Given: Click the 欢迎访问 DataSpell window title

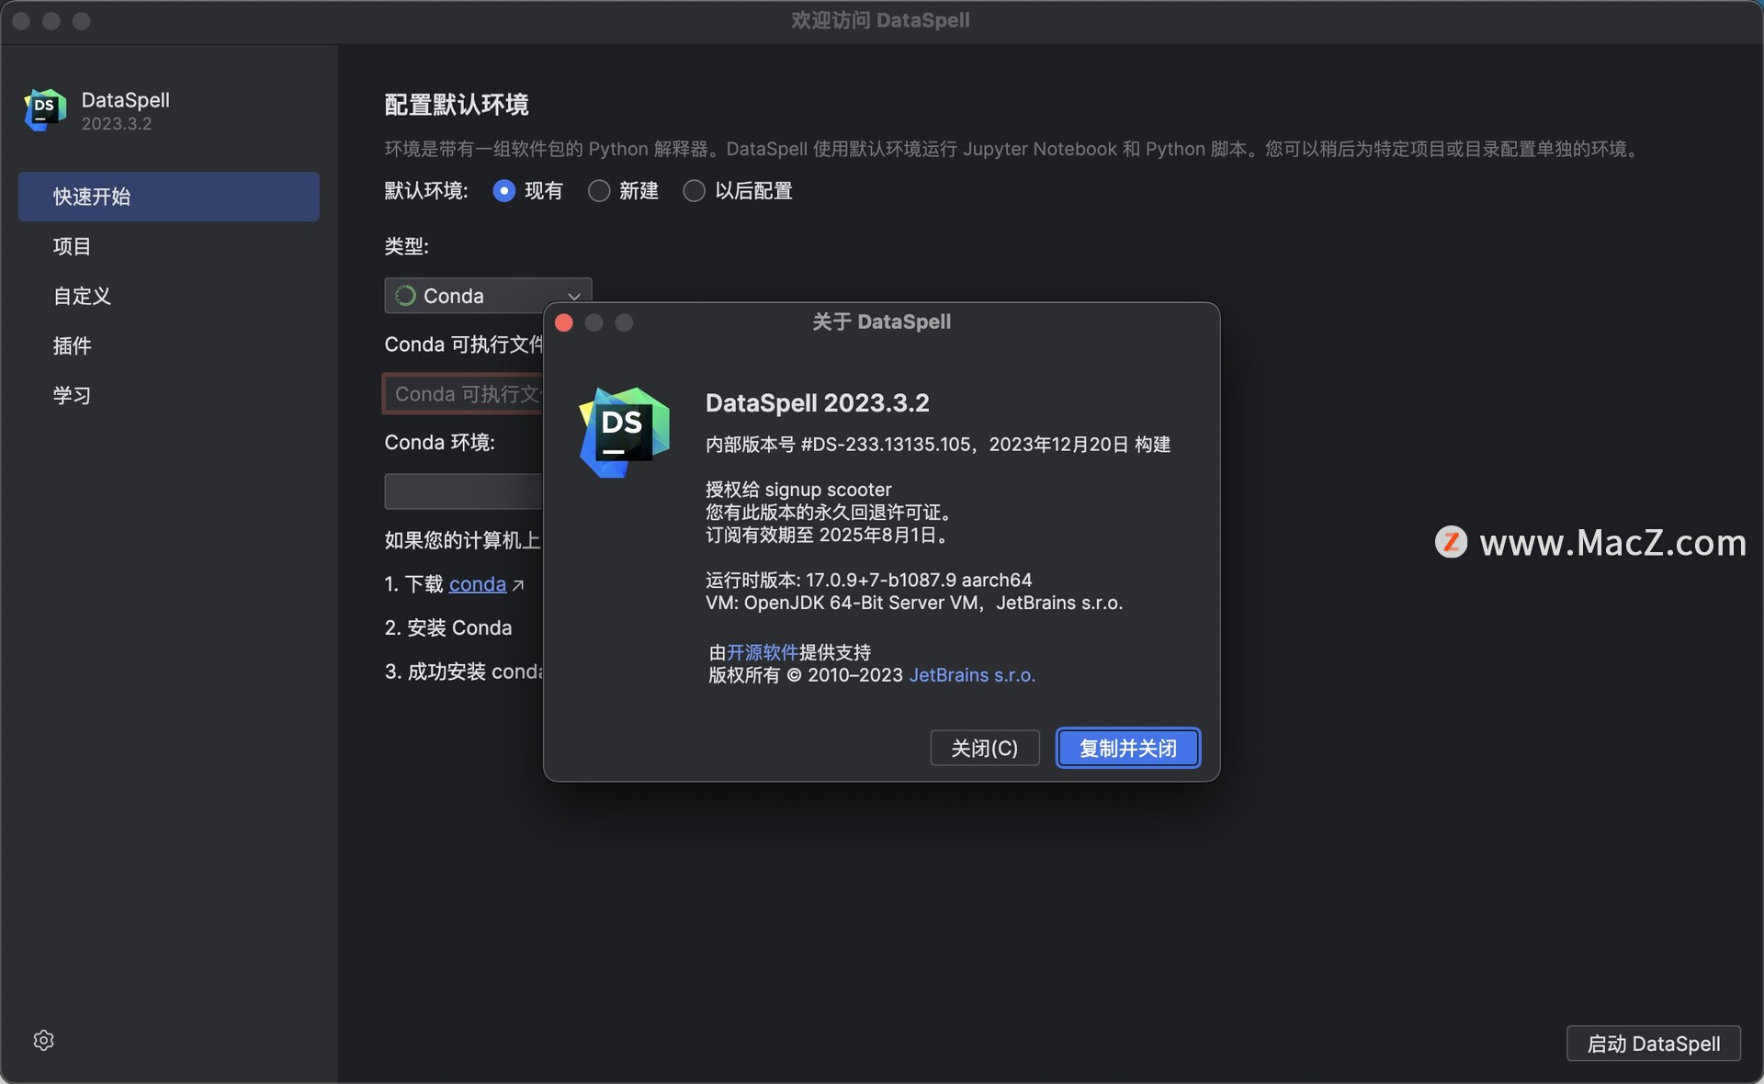Looking at the screenshot, I should [x=880, y=20].
